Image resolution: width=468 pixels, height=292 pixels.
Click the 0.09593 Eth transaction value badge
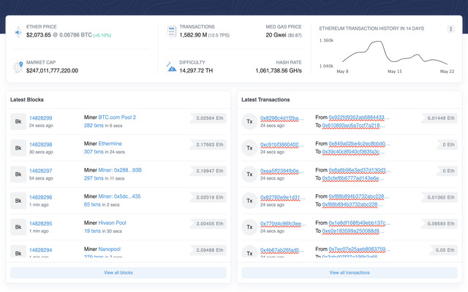(439, 224)
